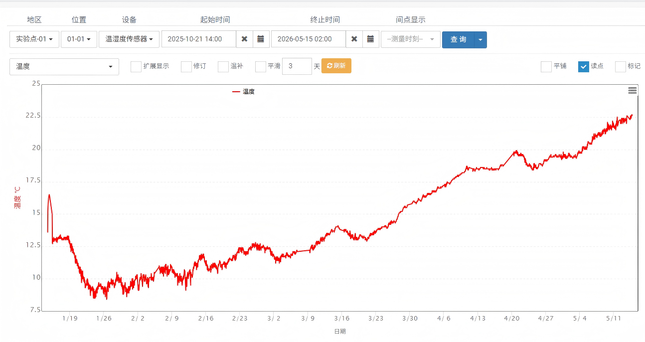Click the 17.5 y-axis tick label
The width and height of the screenshot is (645, 342).
pos(33,180)
